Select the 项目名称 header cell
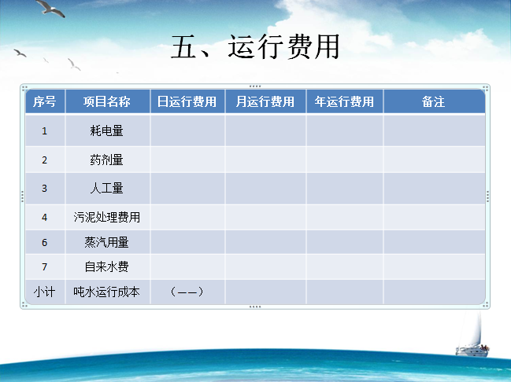 point(108,101)
